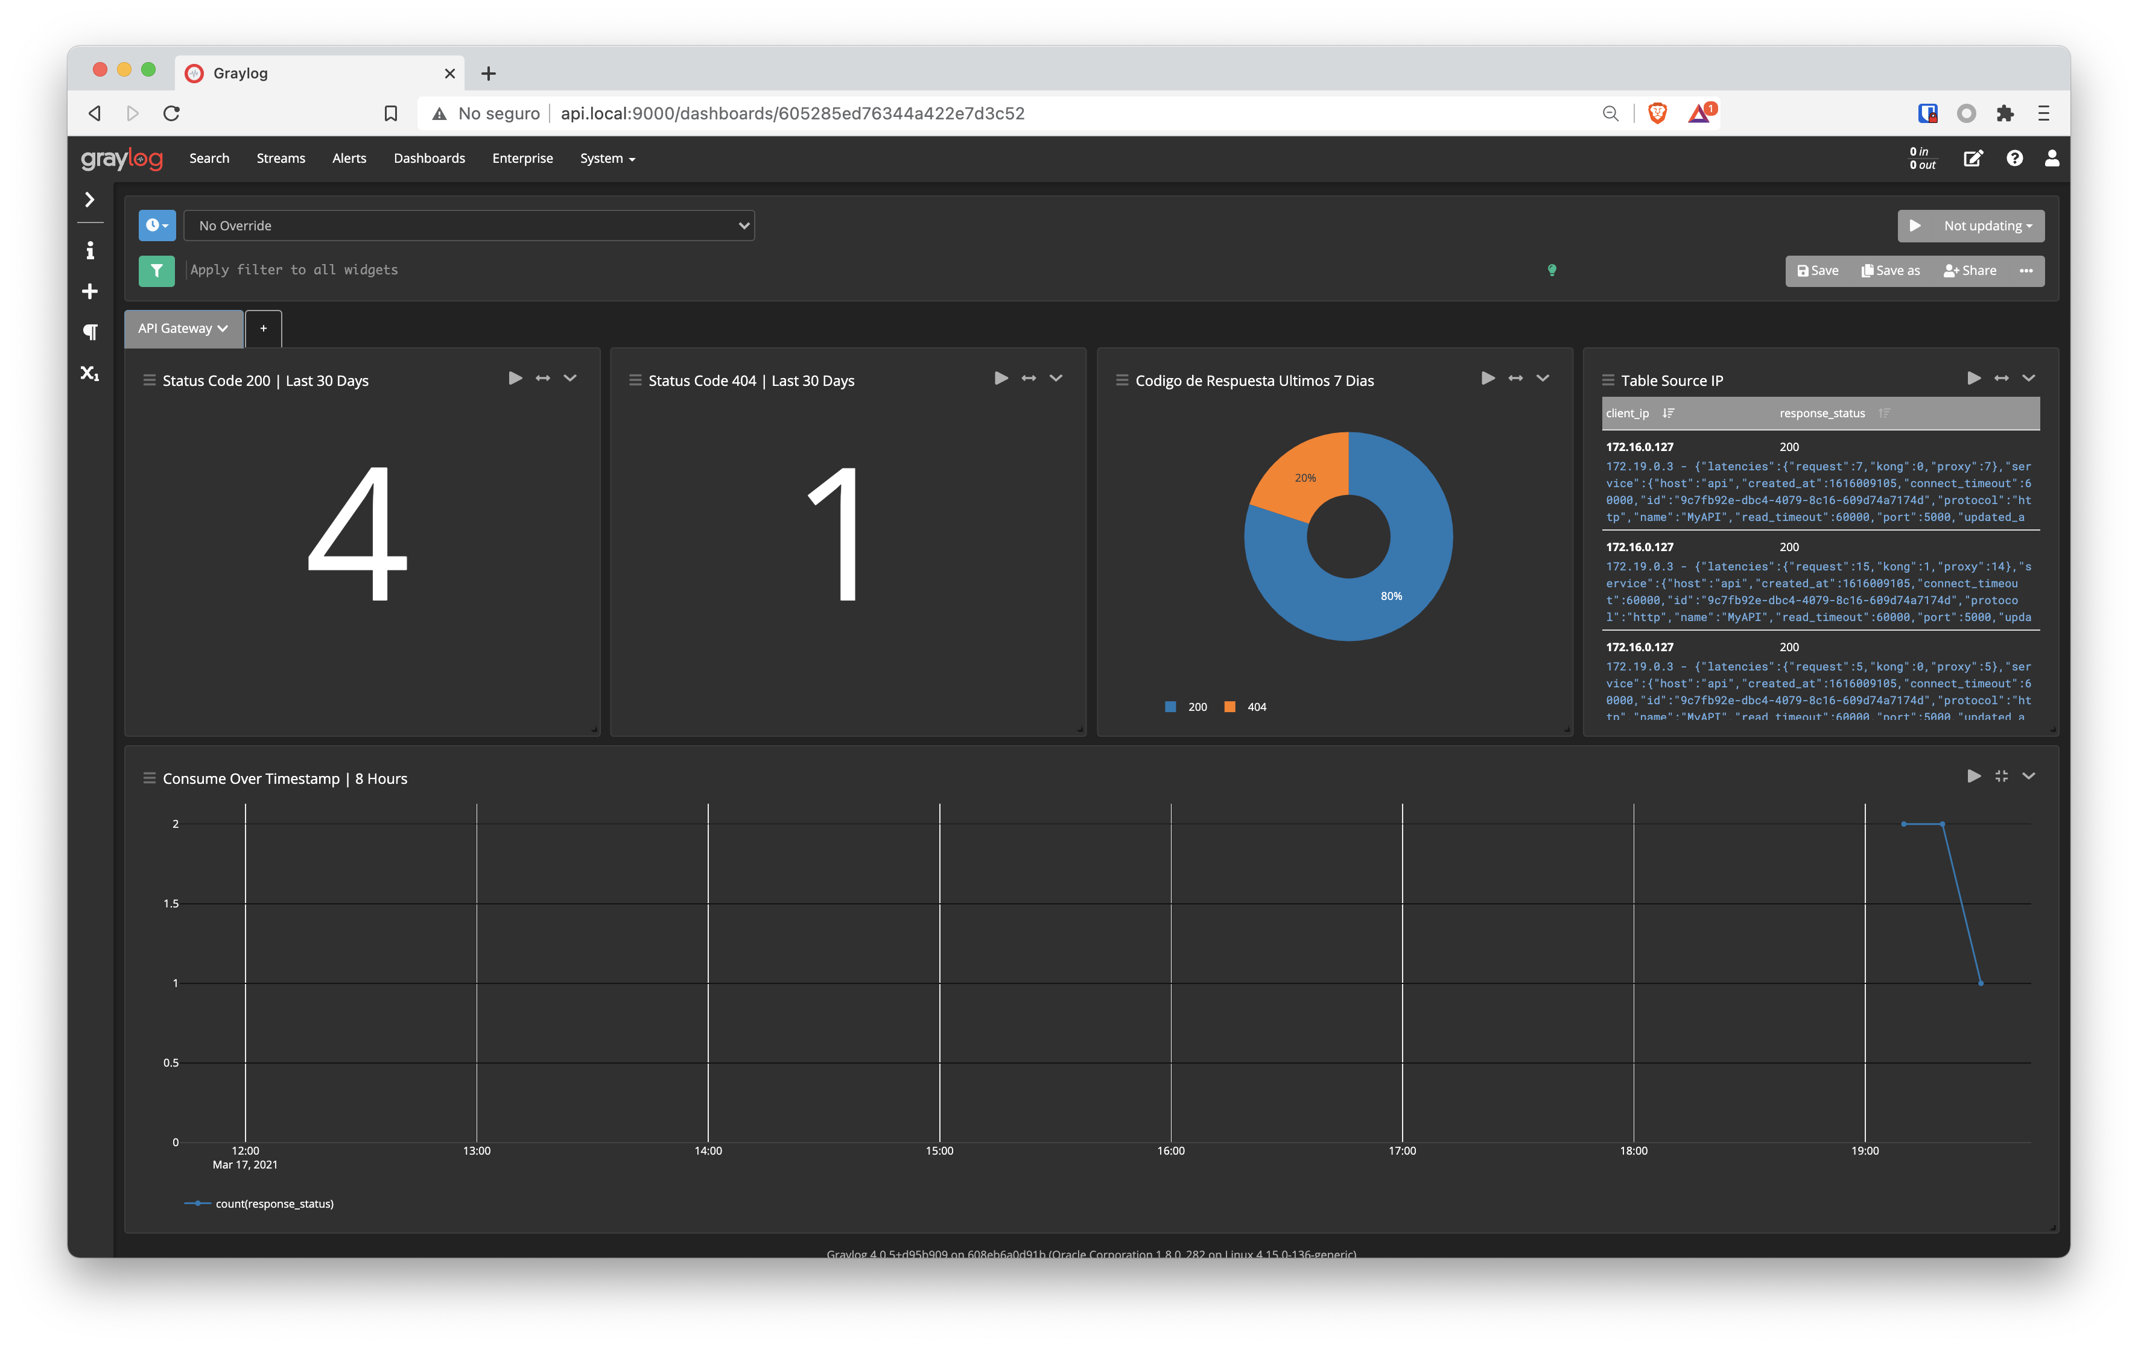Open the Streams menu item
This screenshot has height=1347, width=2138.
281,159
